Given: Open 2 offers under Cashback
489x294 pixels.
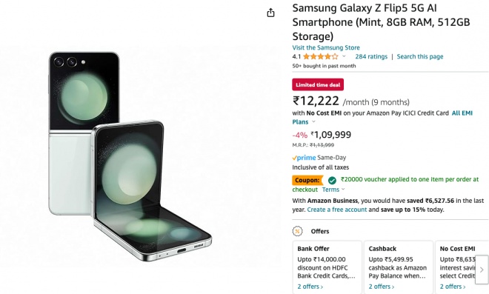Looking at the screenshot, I should pos(382,286).
